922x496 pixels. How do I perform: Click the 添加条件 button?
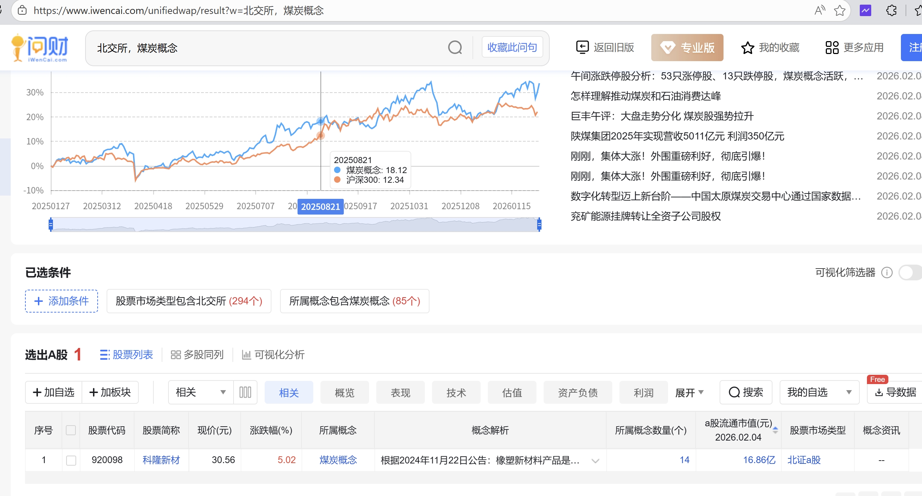(x=62, y=301)
